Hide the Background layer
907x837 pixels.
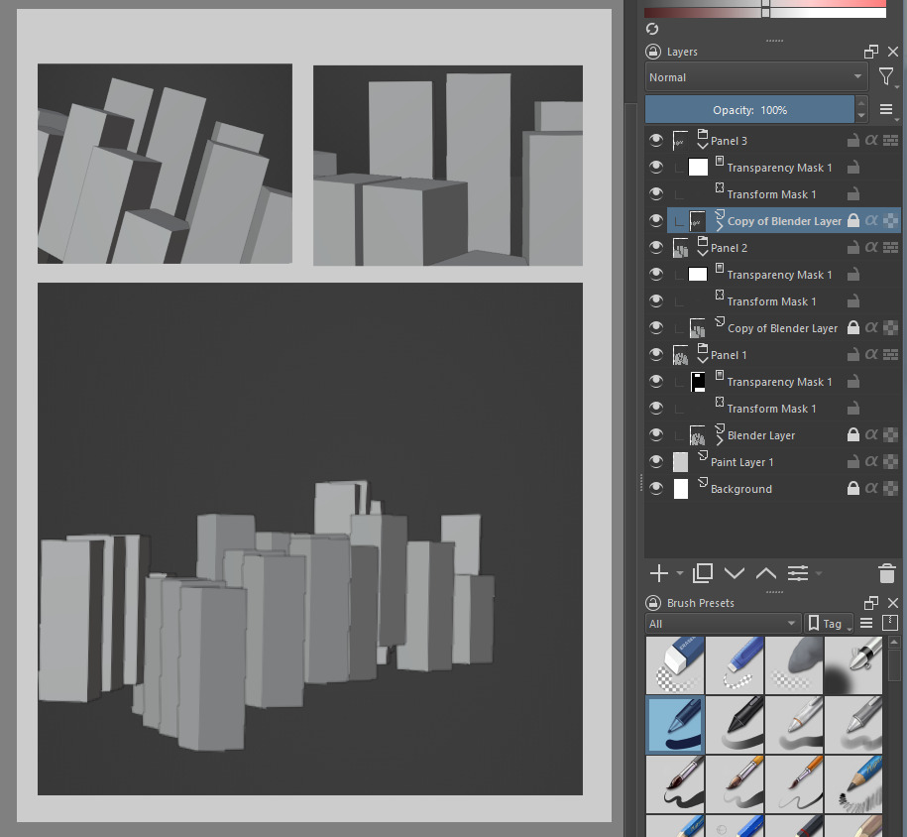(x=656, y=489)
